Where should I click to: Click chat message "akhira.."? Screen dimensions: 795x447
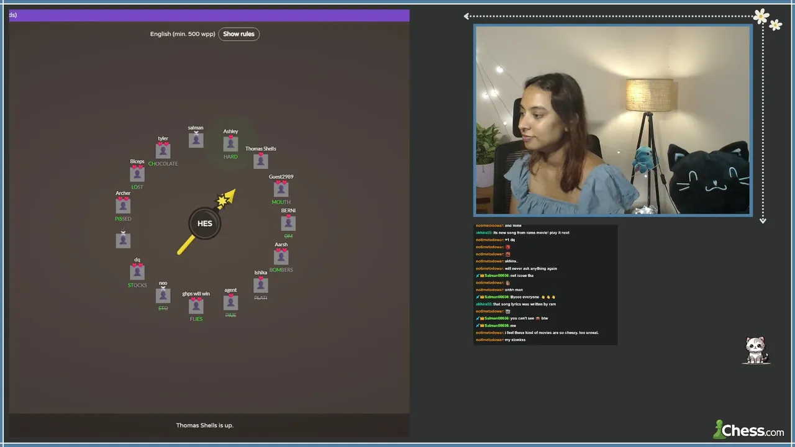[x=511, y=261]
